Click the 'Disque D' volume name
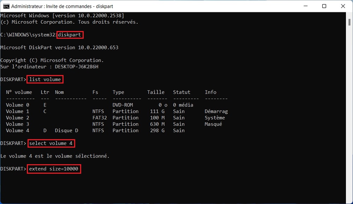 click(66, 130)
